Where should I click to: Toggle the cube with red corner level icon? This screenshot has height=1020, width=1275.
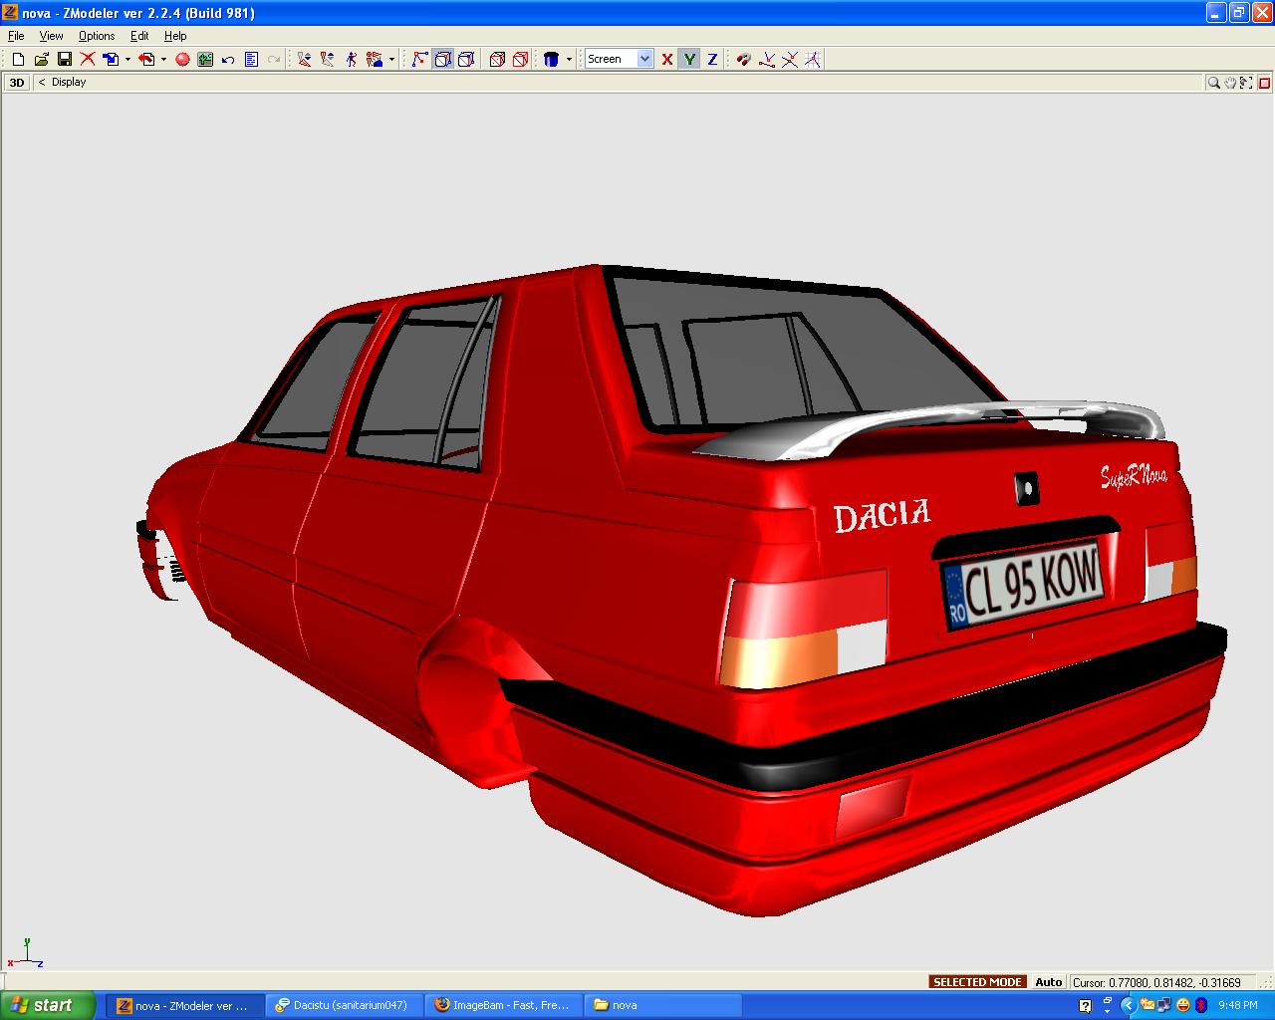coord(465,60)
